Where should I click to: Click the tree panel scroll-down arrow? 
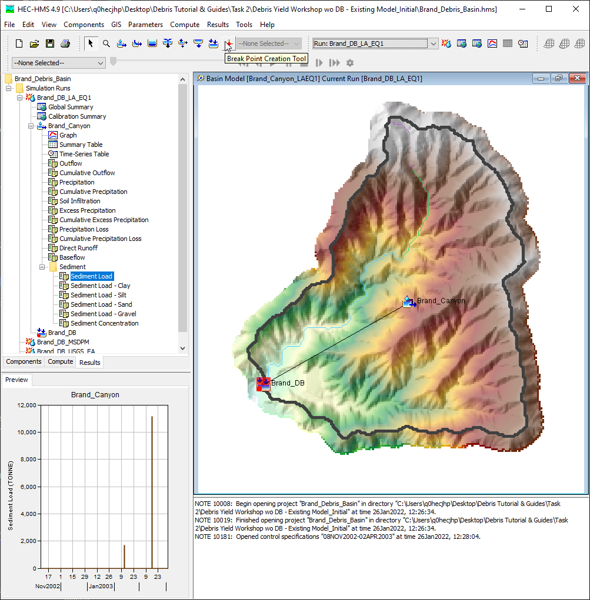tap(183, 348)
